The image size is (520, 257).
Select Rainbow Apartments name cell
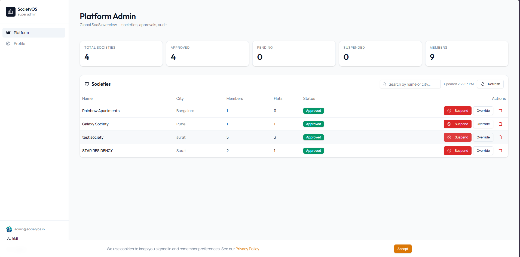point(101,111)
